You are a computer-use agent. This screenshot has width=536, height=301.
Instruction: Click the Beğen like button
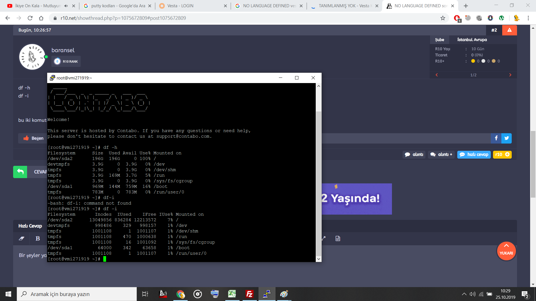click(x=33, y=138)
